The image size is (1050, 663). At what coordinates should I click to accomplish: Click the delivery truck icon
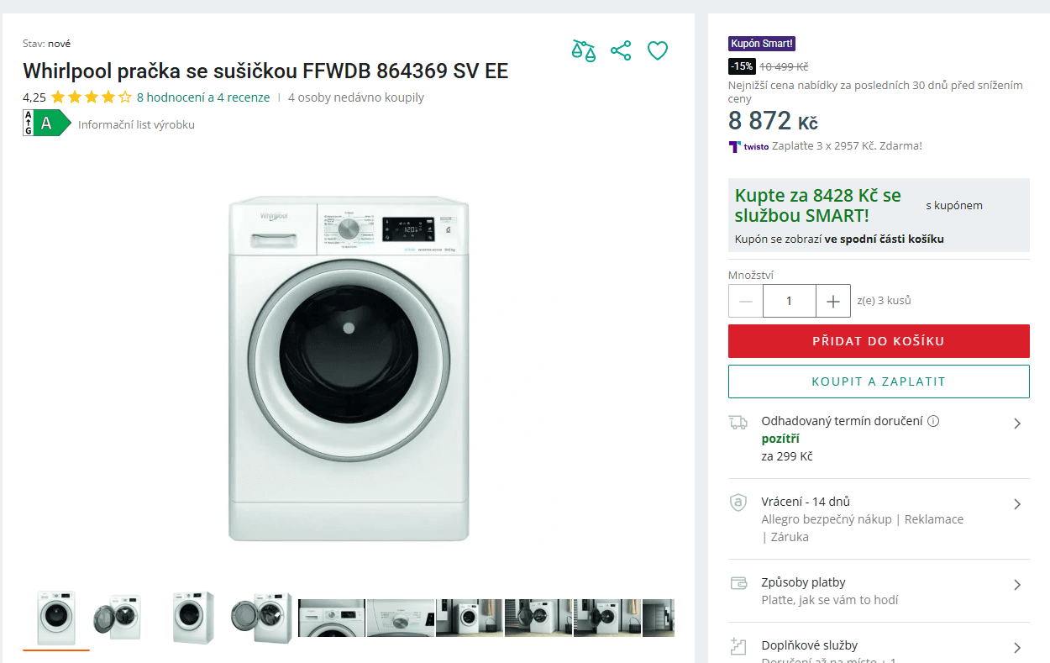click(738, 422)
